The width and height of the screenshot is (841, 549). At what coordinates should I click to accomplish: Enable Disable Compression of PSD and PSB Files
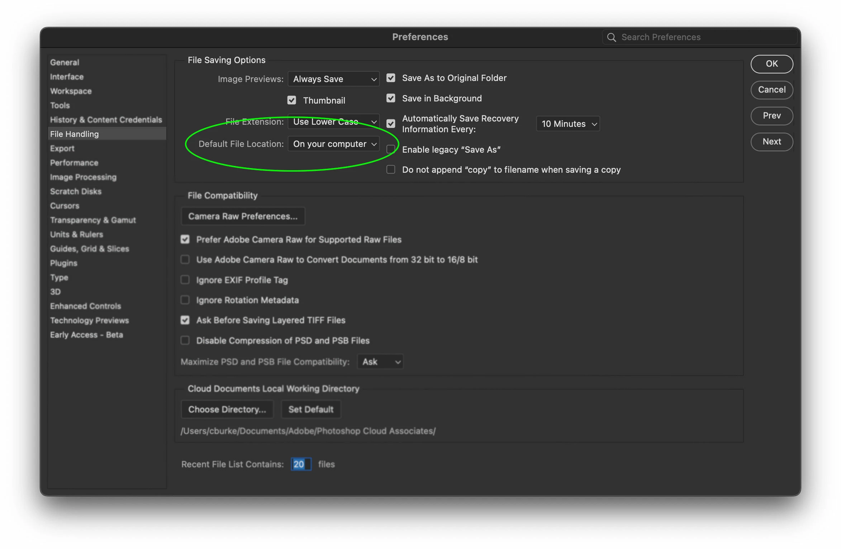[185, 340]
